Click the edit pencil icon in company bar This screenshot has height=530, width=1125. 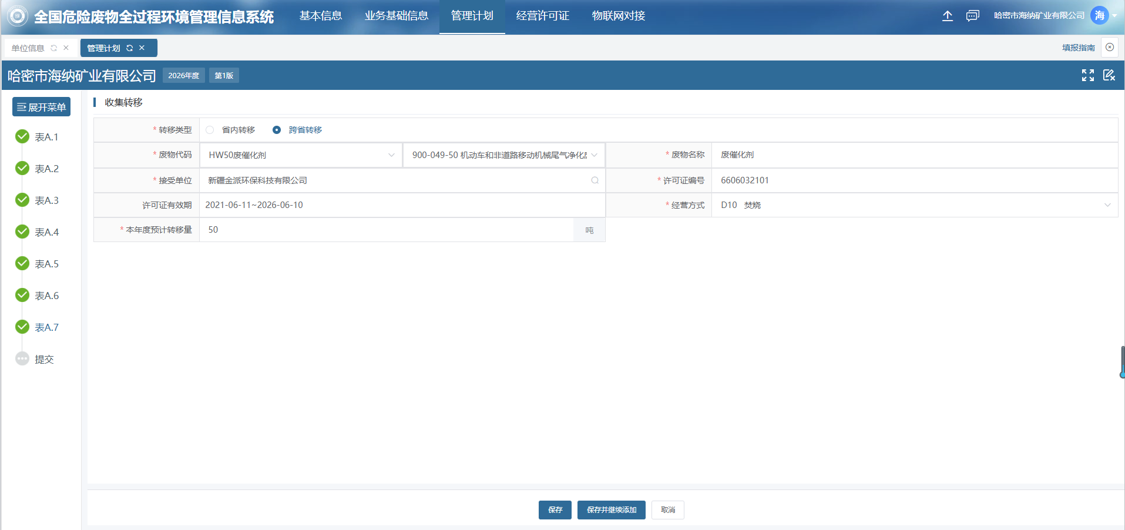[x=1109, y=75]
